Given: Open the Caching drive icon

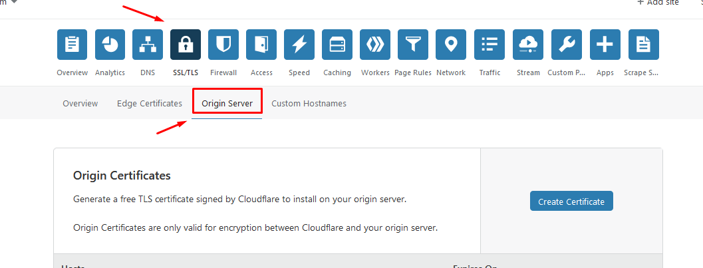Looking at the screenshot, I should pos(337,45).
